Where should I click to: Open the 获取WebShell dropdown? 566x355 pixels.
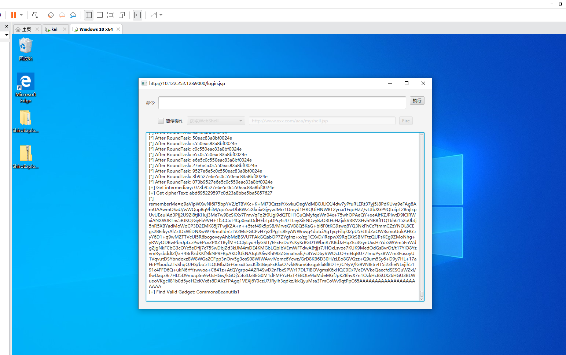point(216,121)
